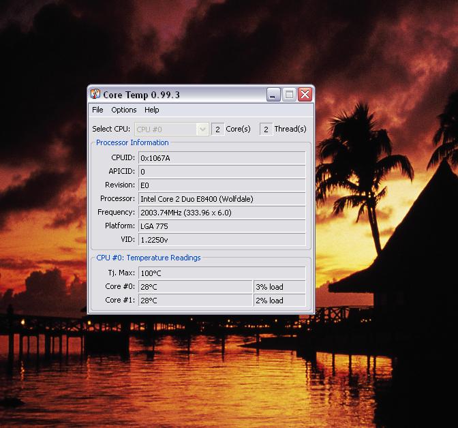Close the Core Temp window
Screen dimensions: 458x428
click(305, 94)
